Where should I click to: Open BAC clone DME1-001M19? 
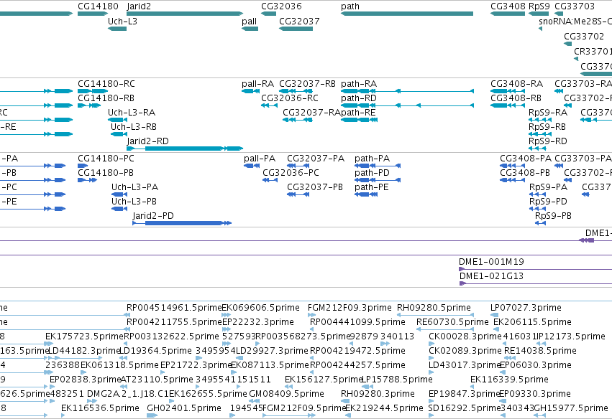tap(536, 269)
